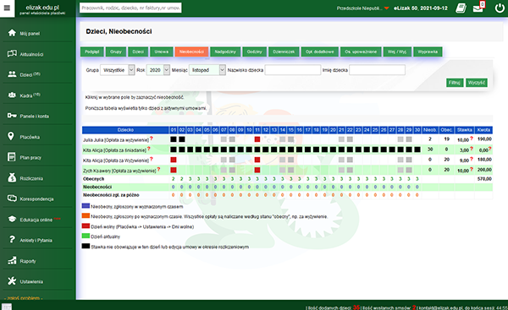Toggle Kita Alicja śniadanie day 30 black square
The image size is (508, 310).
point(417,150)
